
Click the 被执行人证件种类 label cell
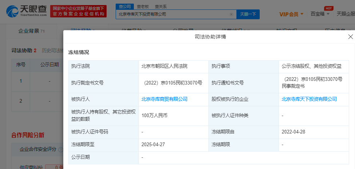[244, 116]
